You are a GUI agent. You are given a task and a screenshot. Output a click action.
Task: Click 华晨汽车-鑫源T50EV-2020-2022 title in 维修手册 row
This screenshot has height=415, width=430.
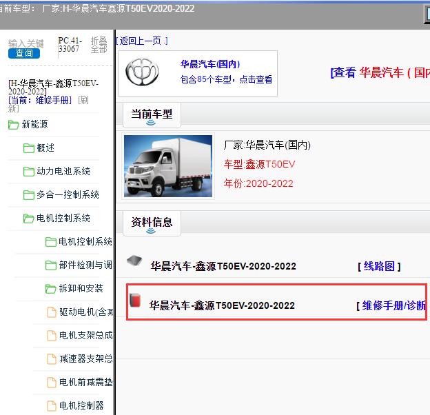(x=222, y=305)
